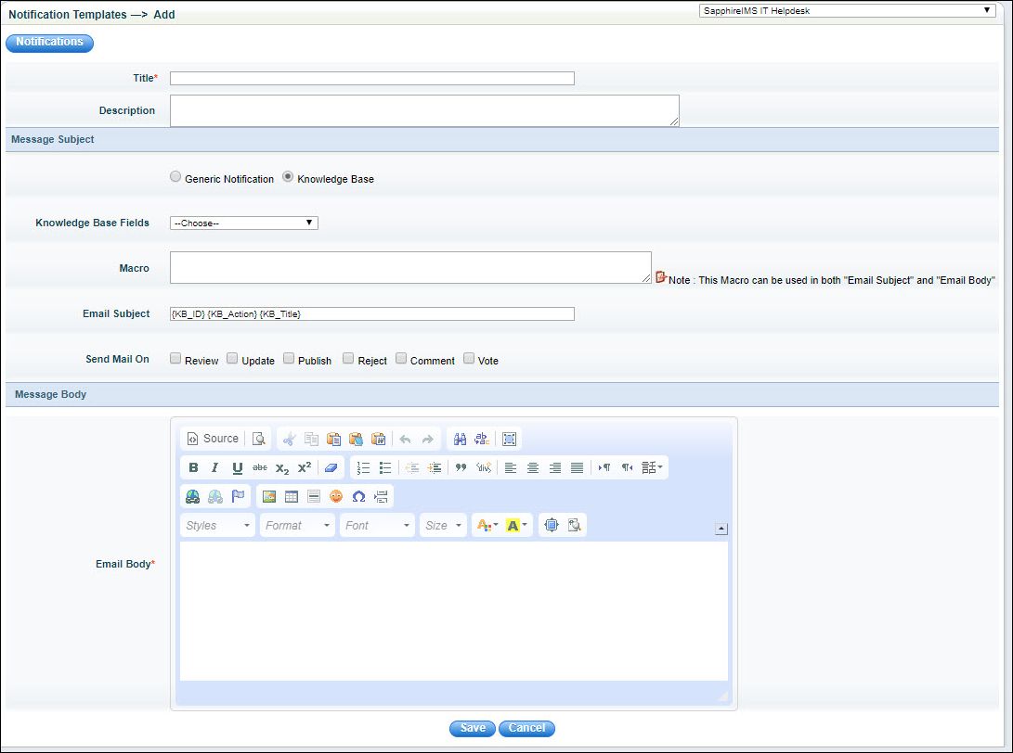Image resolution: width=1013 pixels, height=753 pixels.
Task: Click the Redo arrow icon
Action: 427,439
